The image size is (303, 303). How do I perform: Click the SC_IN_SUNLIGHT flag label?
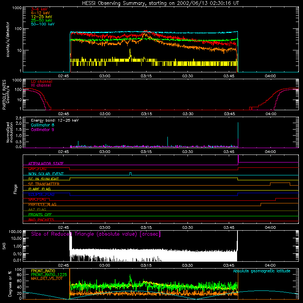point(44,179)
